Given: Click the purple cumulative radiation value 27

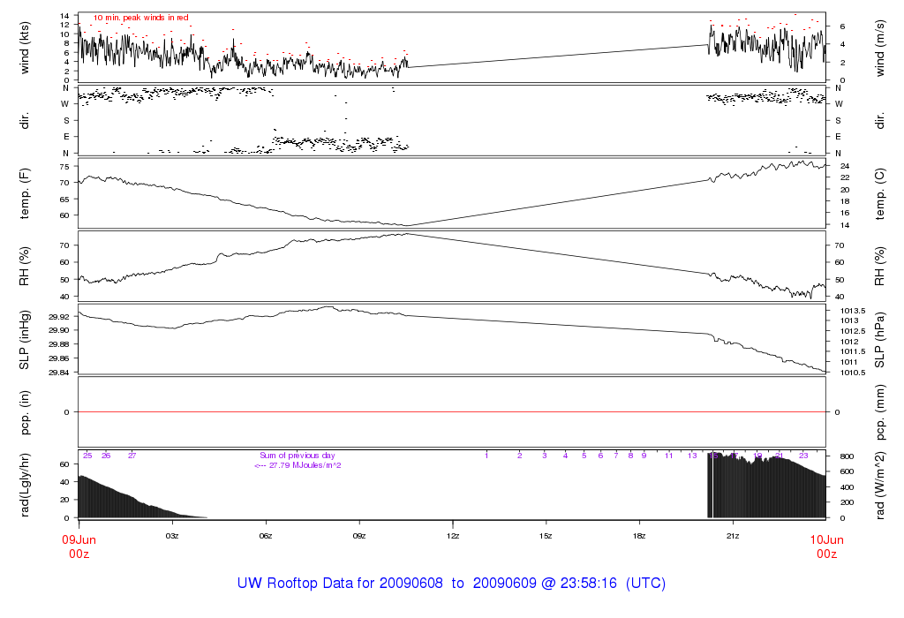Looking at the screenshot, I should coord(132,456).
